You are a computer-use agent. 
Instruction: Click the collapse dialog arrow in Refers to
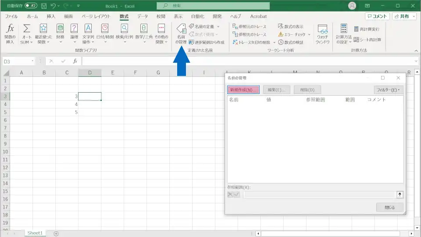[x=400, y=194]
